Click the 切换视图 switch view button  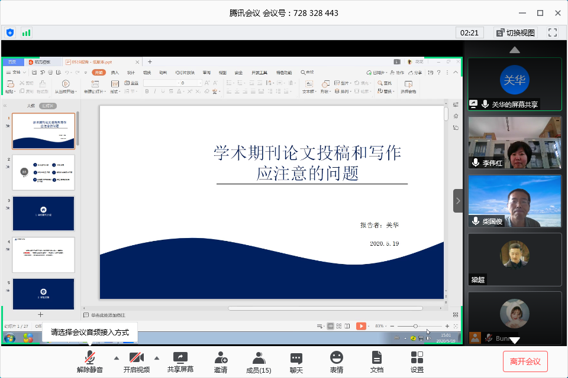(x=515, y=32)
